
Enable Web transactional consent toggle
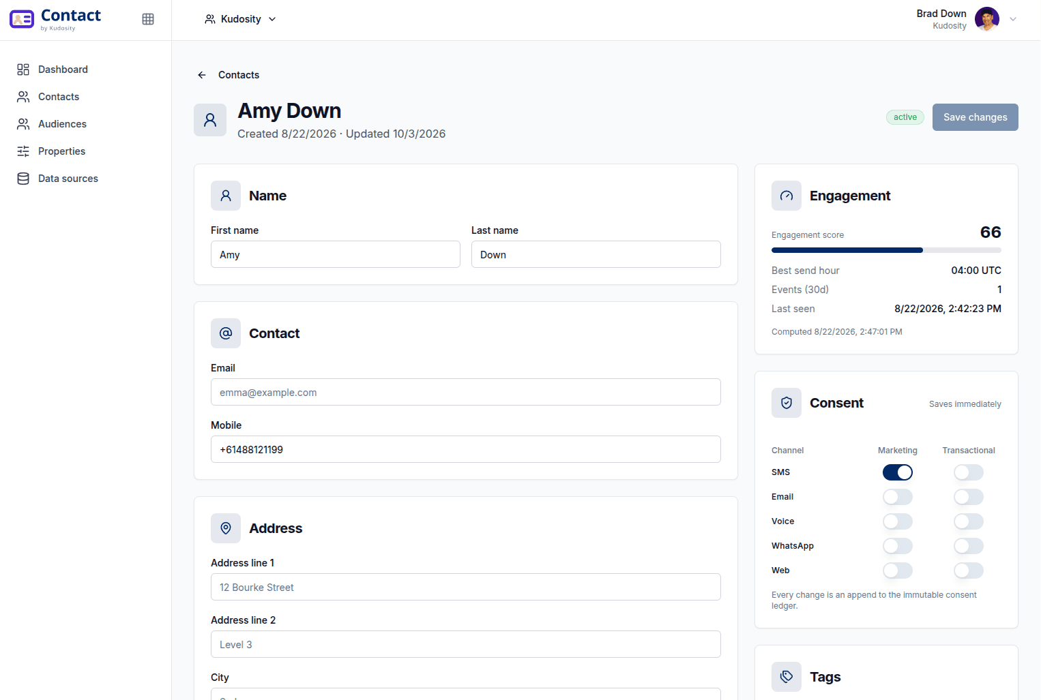point(969,570)
